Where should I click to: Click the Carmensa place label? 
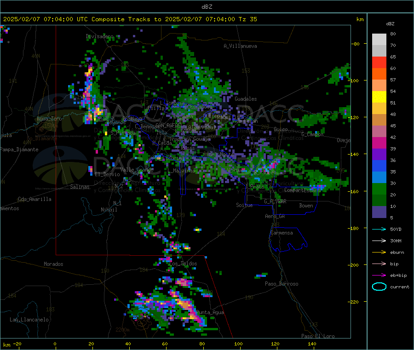(x=282, y=233)
